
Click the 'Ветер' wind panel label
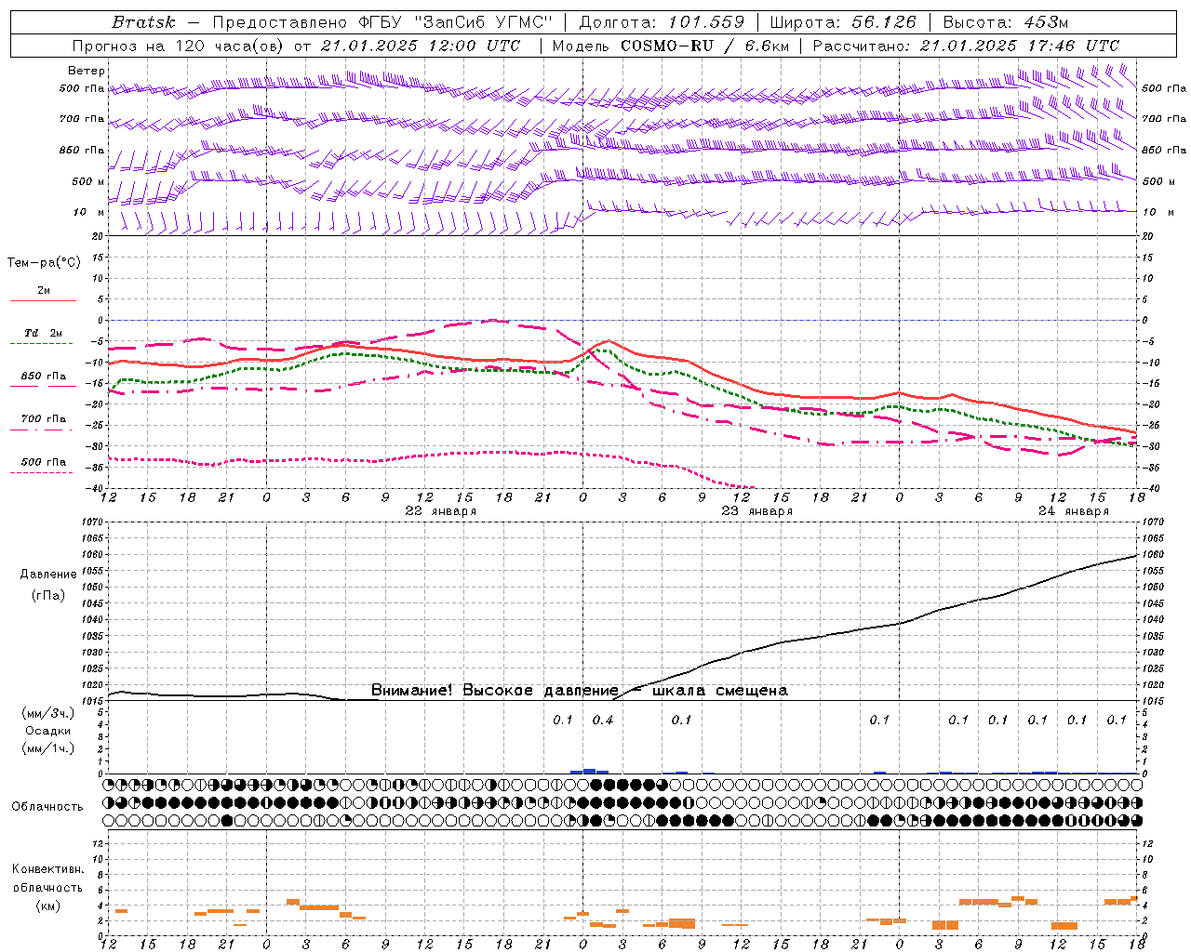pyautogui.click(x=87, y=71)
